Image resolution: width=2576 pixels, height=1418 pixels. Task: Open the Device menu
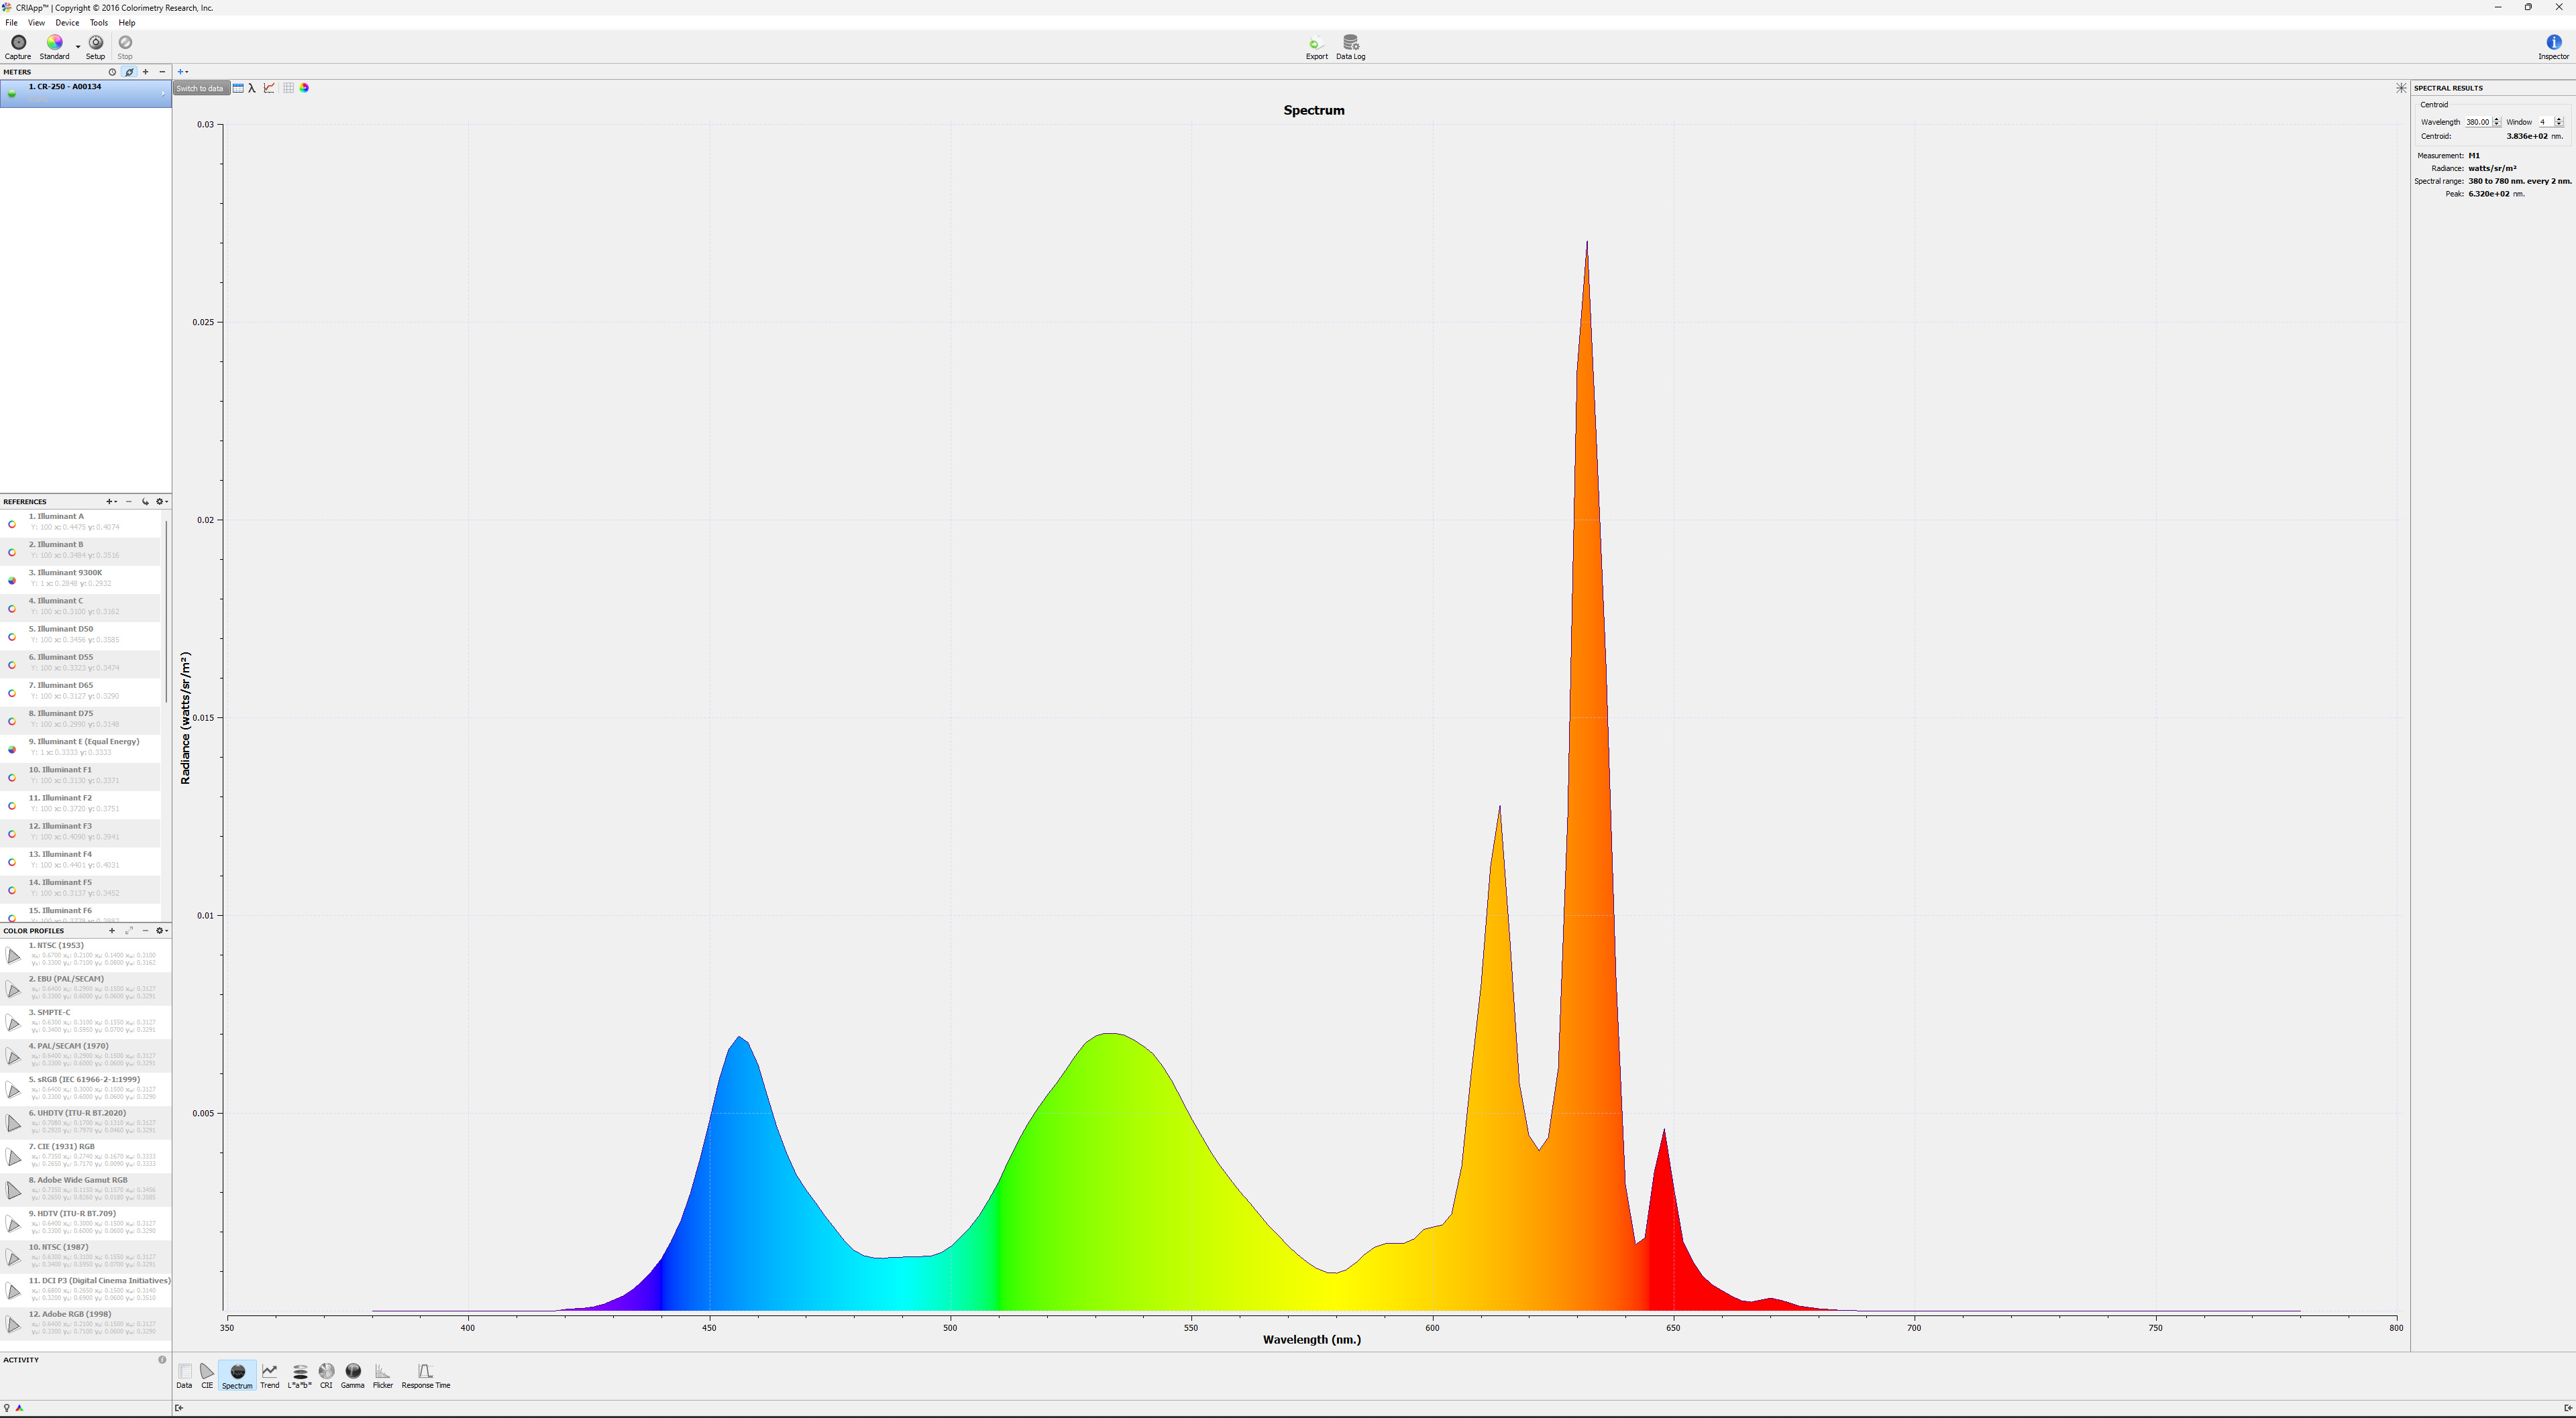pos(67,23)
